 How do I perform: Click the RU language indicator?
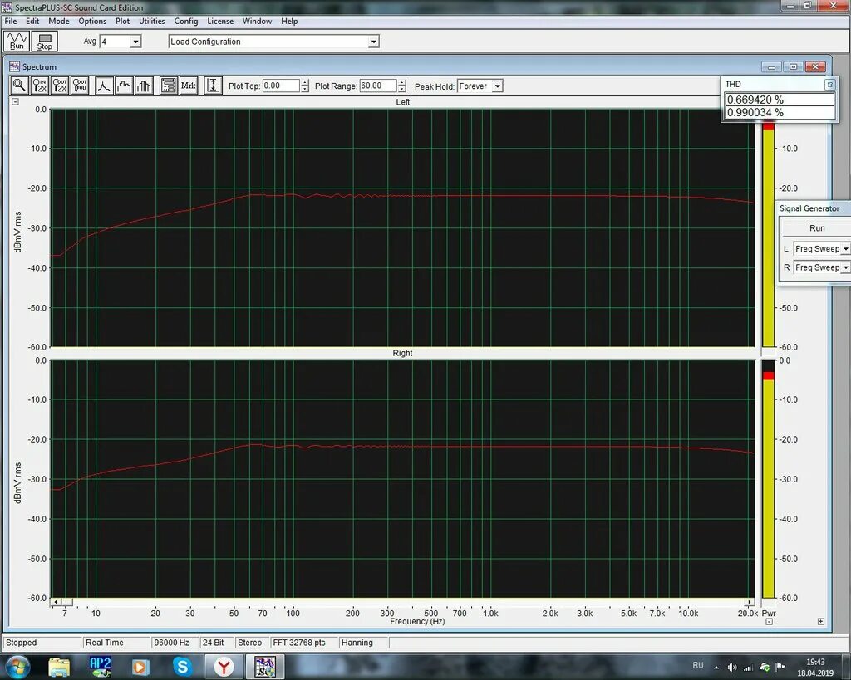click(x=698, y=665)
